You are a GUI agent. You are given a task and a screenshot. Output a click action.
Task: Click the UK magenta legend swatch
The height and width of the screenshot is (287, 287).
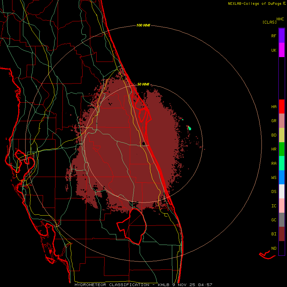click(x=282, y=50)
